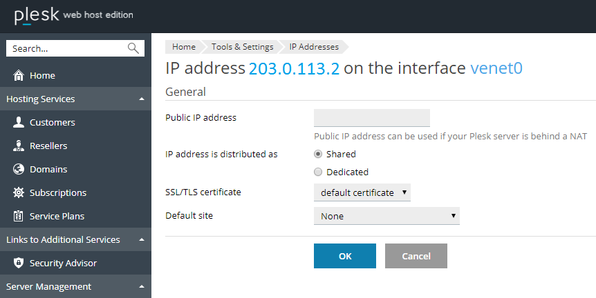596x298 pixels.
Task: Open the SSL/TLS certificate dropdown
Action: point(362,192)
